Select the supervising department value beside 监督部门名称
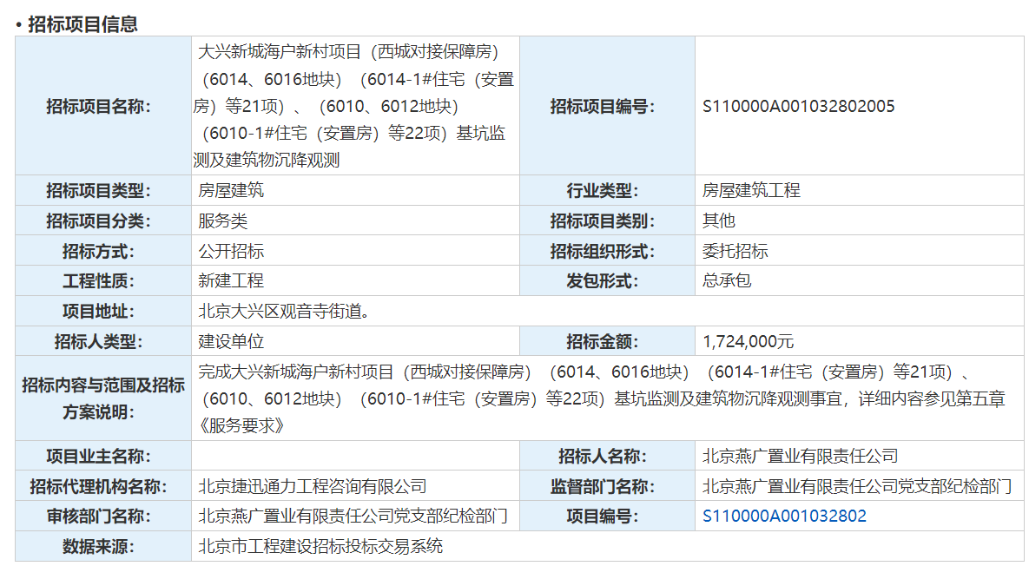Screen dimensions: 1029x566 857,486
